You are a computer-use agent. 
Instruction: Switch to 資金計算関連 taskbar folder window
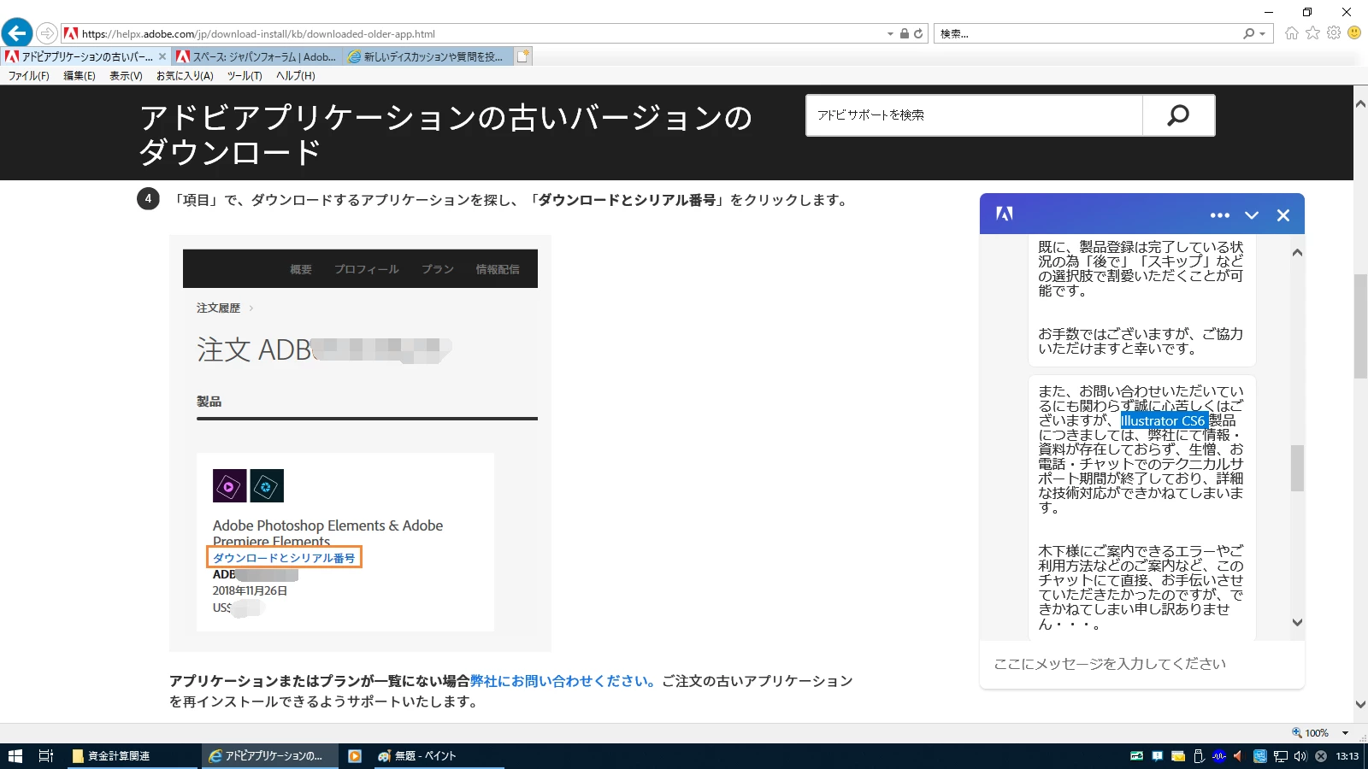tap(133, 756)
